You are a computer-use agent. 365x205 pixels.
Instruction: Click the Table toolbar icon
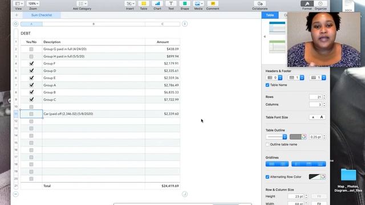[x=144, y=3]
